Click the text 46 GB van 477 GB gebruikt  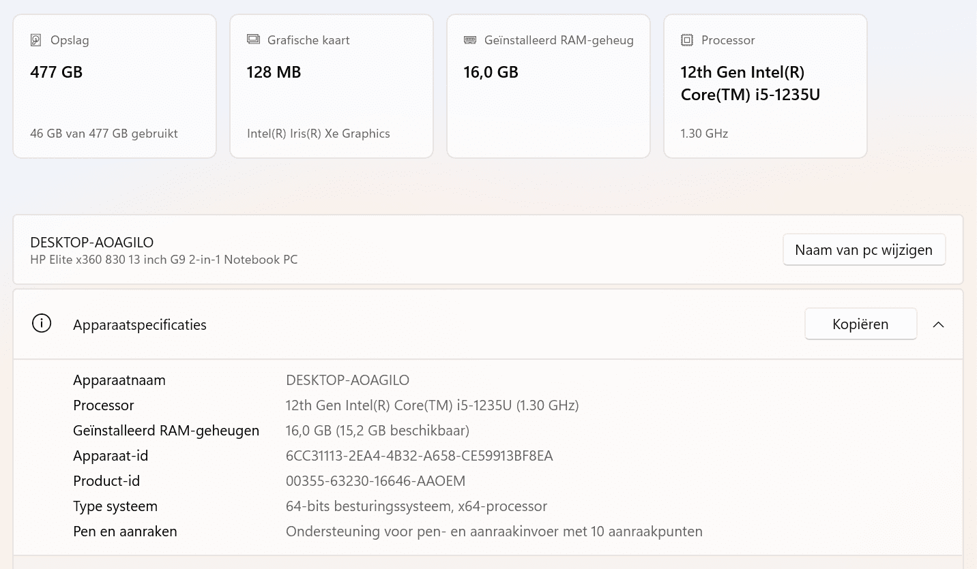[x=104, y=134]
